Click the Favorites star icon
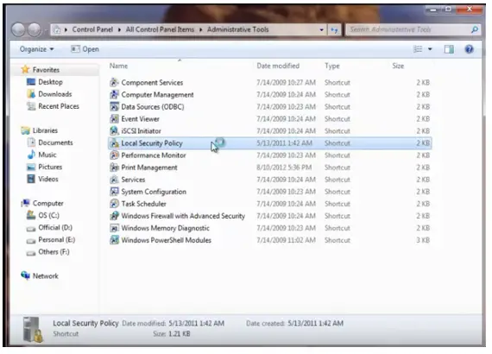This screenshot has width=492, height=354. [x=25, y=69]
